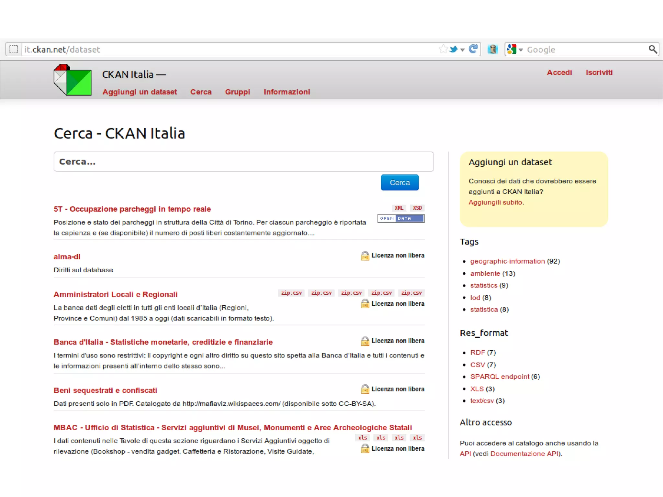Open the dropdown arrow next to Twitter icon
663x497 pixels.
(x=463, y=50)
